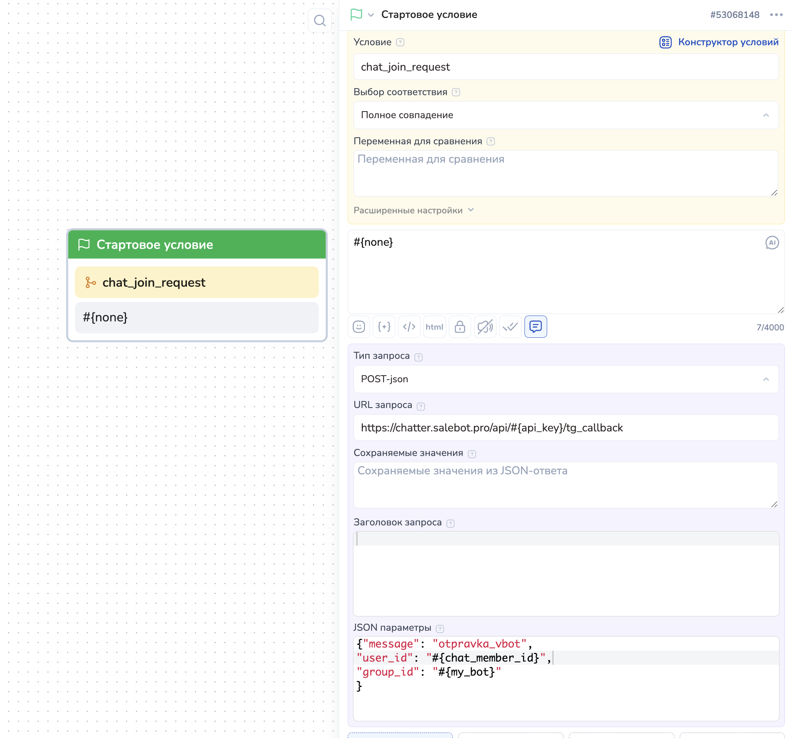Click the emoji smiley icon
The image size is (793, 738).
coord(359,327)
